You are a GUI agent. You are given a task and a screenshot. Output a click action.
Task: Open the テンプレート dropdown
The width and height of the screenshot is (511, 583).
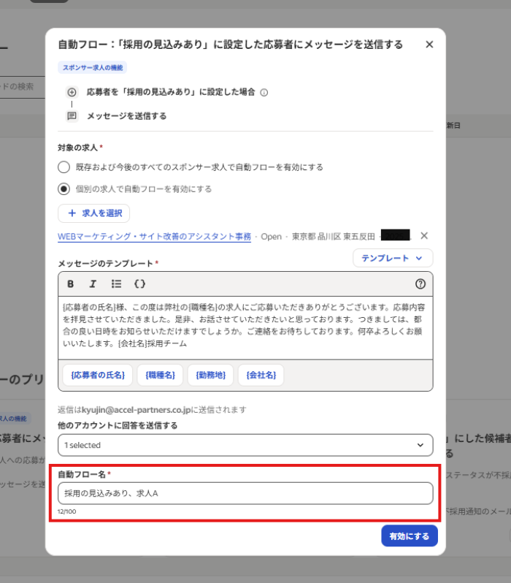tap(392, 258)
